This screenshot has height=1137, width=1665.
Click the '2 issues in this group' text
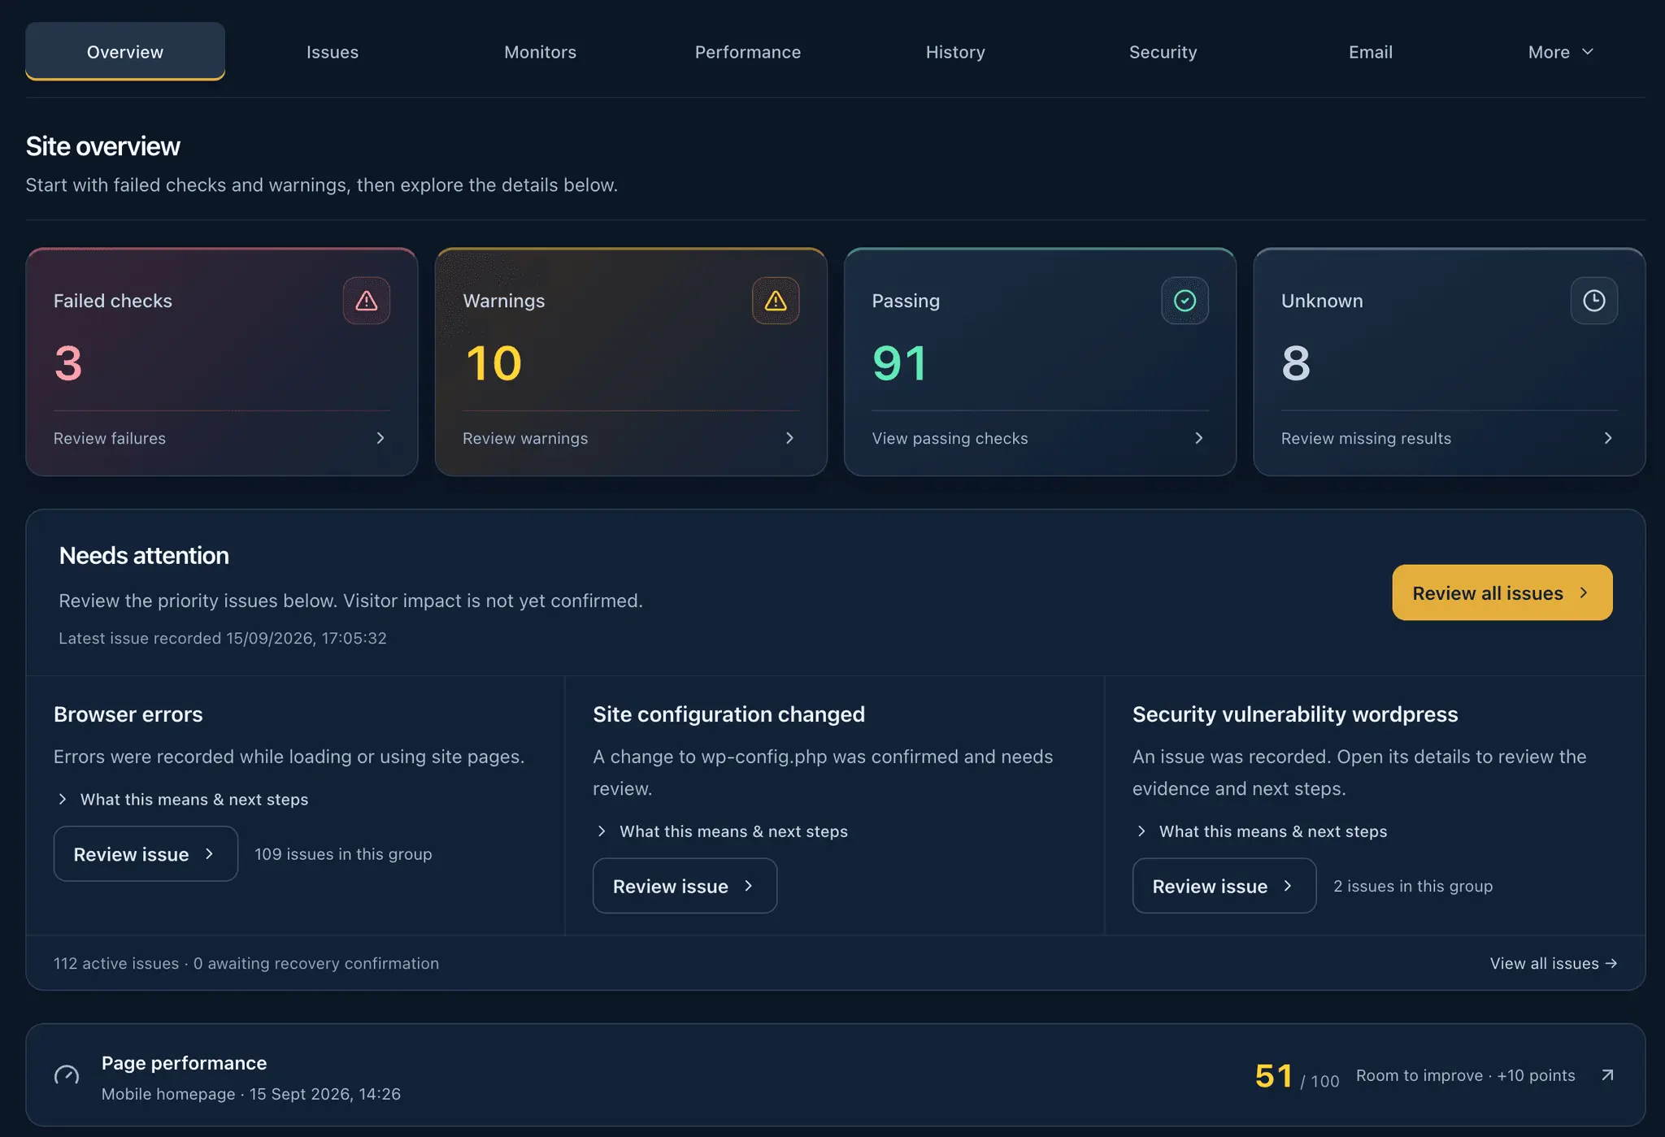(1413, 886)
